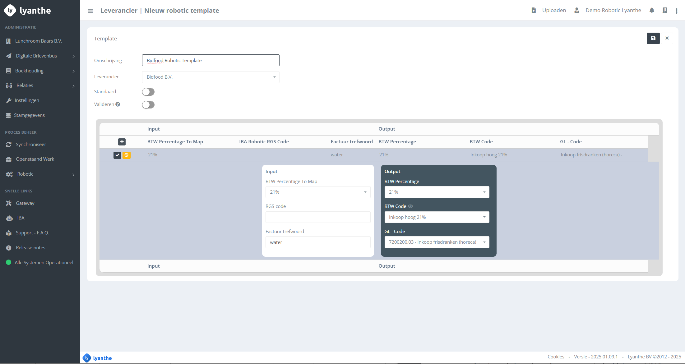This screenshot has height=364, width=685.
Task: Turn on the Valideren switch
Action: click(x=148, y=105)
